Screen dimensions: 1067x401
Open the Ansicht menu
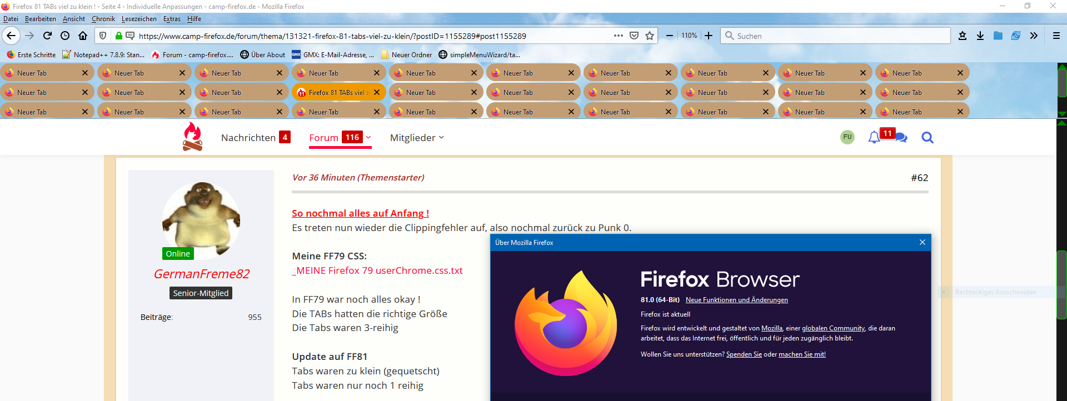click(x=74, y=19)
